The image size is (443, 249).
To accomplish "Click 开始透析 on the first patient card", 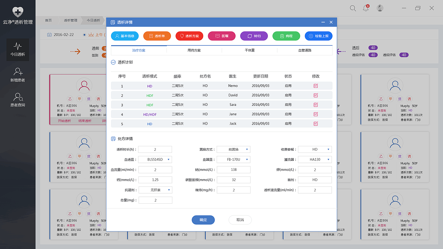I will coord(64,121).
